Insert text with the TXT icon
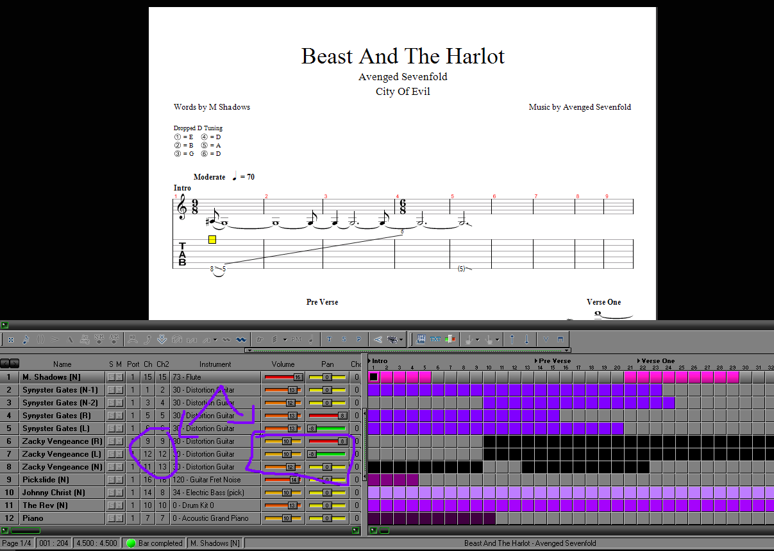The height and width of the screenshot is (551, 774). pyautogui.click(x=436, y=339)
